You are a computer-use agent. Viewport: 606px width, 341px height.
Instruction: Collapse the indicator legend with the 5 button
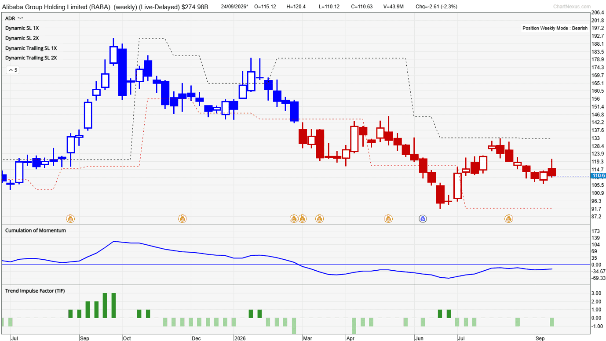[x=13, y=70]
